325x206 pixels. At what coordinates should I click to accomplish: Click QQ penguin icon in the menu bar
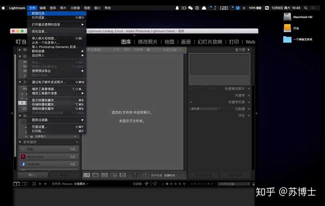(177, 8)
